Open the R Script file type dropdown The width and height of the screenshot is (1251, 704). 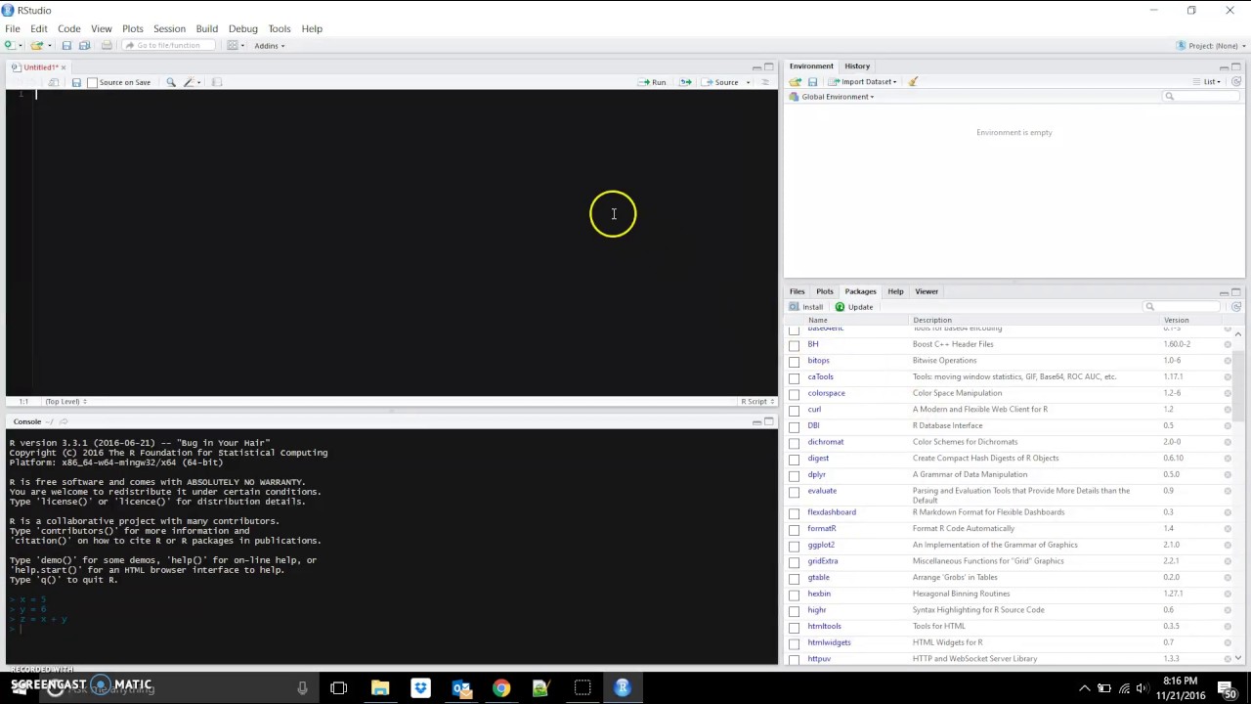[756, 402]
